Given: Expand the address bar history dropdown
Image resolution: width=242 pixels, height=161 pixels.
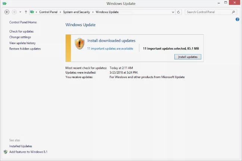Looking at the screenshot, I should 173,12.
